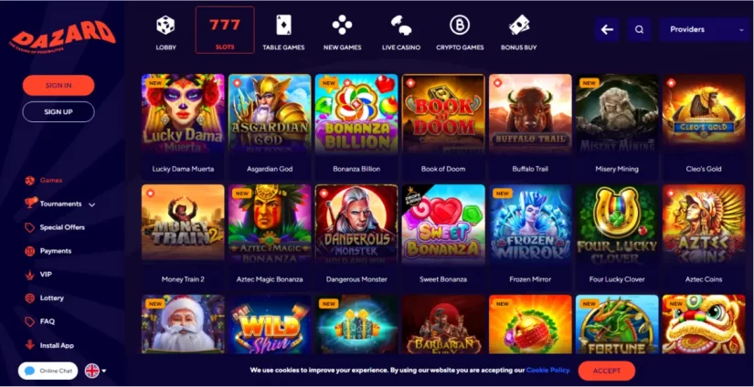Click the search magnifier icon
Image resolution: width=754 pixels, height=387 pixels.
pyautogui.click(x=639, y=30)
